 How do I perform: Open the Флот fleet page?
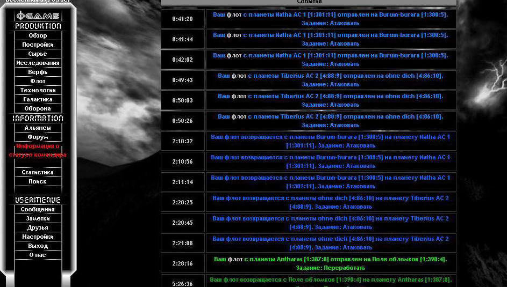38,81
